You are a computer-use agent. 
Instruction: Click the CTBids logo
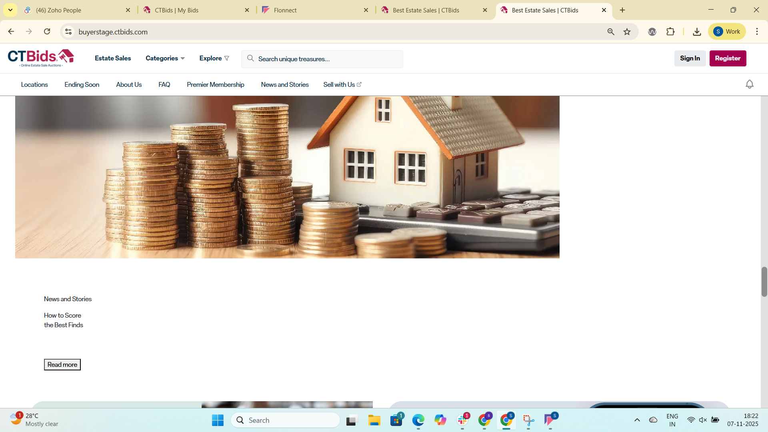point(41,58)
